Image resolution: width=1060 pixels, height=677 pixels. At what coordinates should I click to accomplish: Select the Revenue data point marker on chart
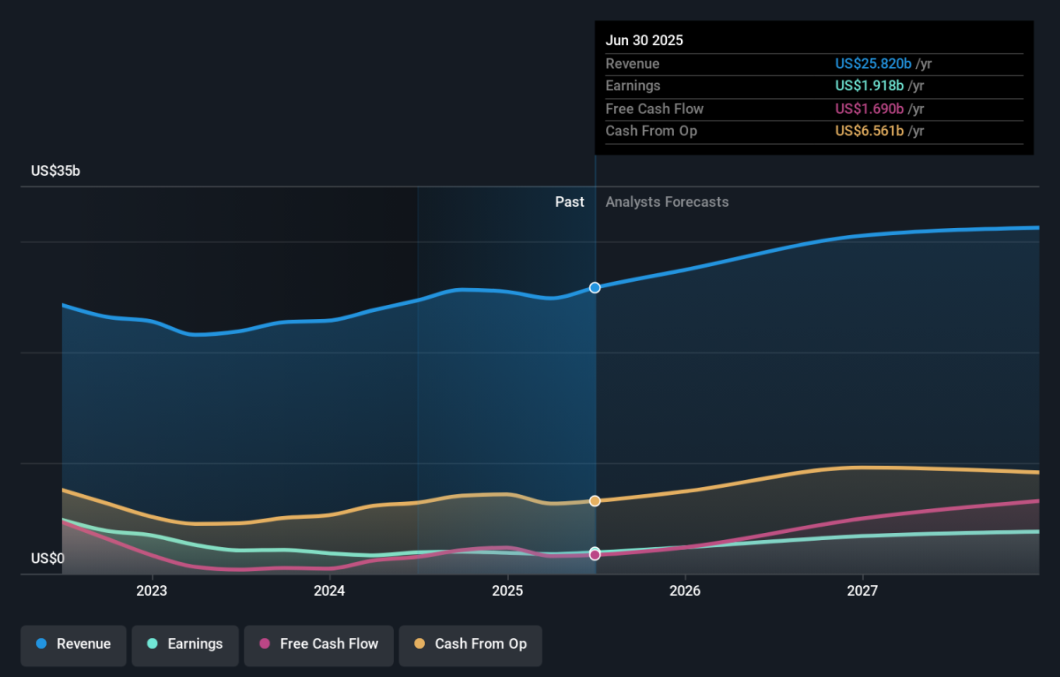click(594, 287)
